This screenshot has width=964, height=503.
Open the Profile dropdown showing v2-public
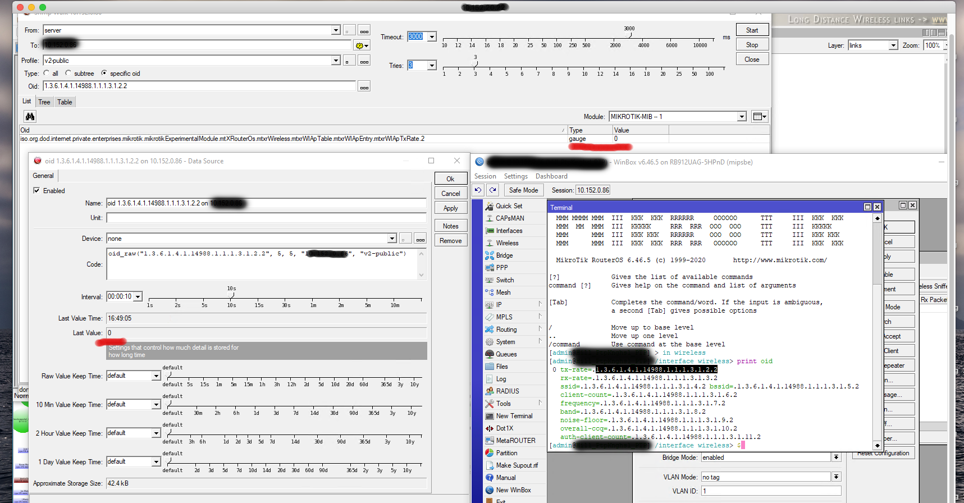336,61
